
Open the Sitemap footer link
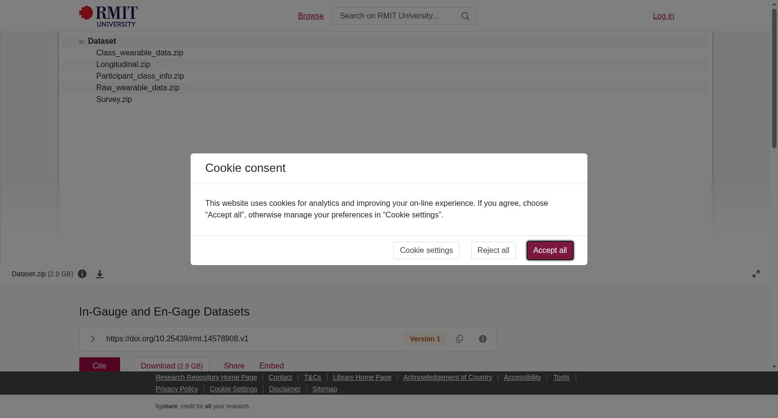325,389
